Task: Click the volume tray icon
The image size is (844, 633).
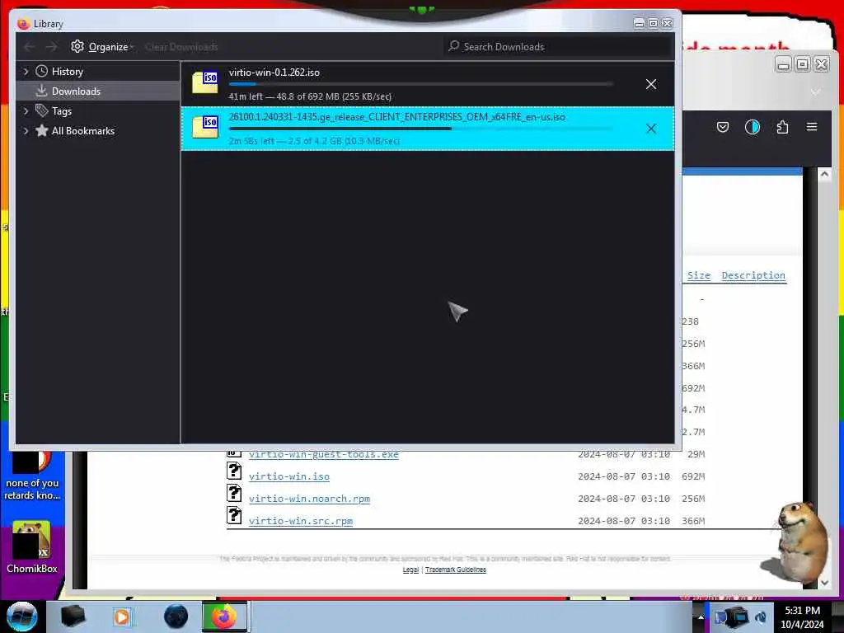Action: pos(761,618)
